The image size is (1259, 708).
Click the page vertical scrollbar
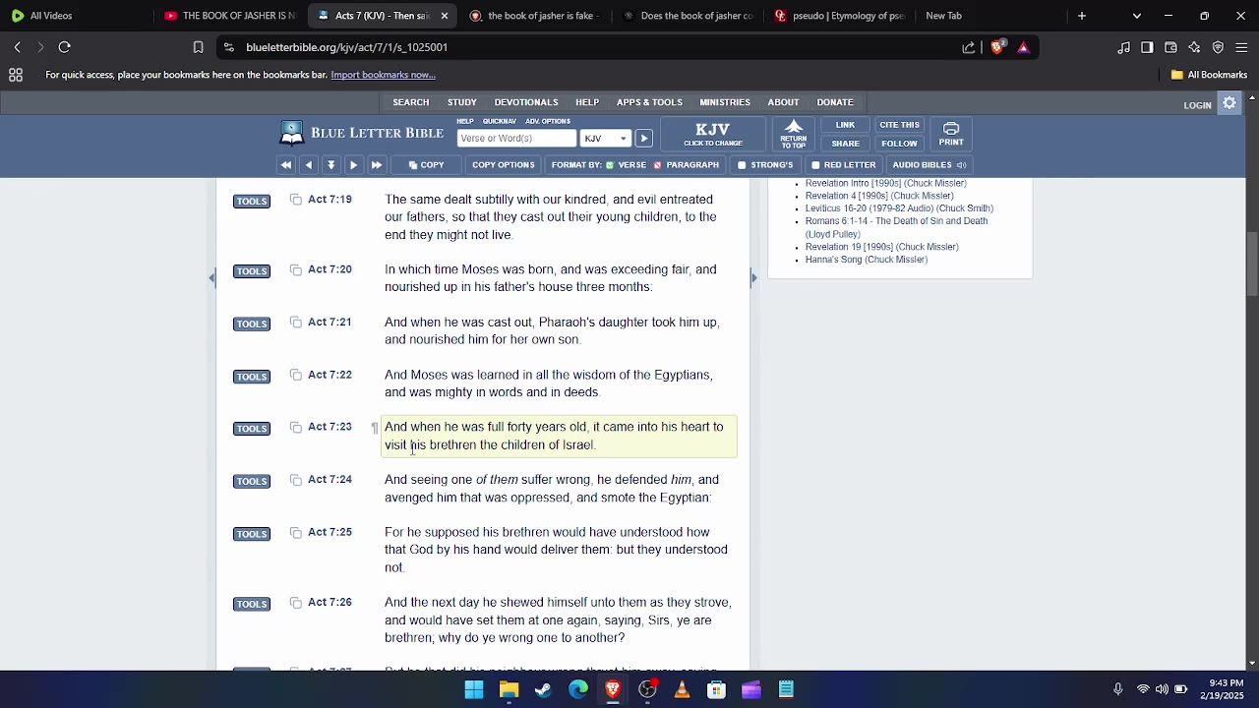(x=1252, y=265)
